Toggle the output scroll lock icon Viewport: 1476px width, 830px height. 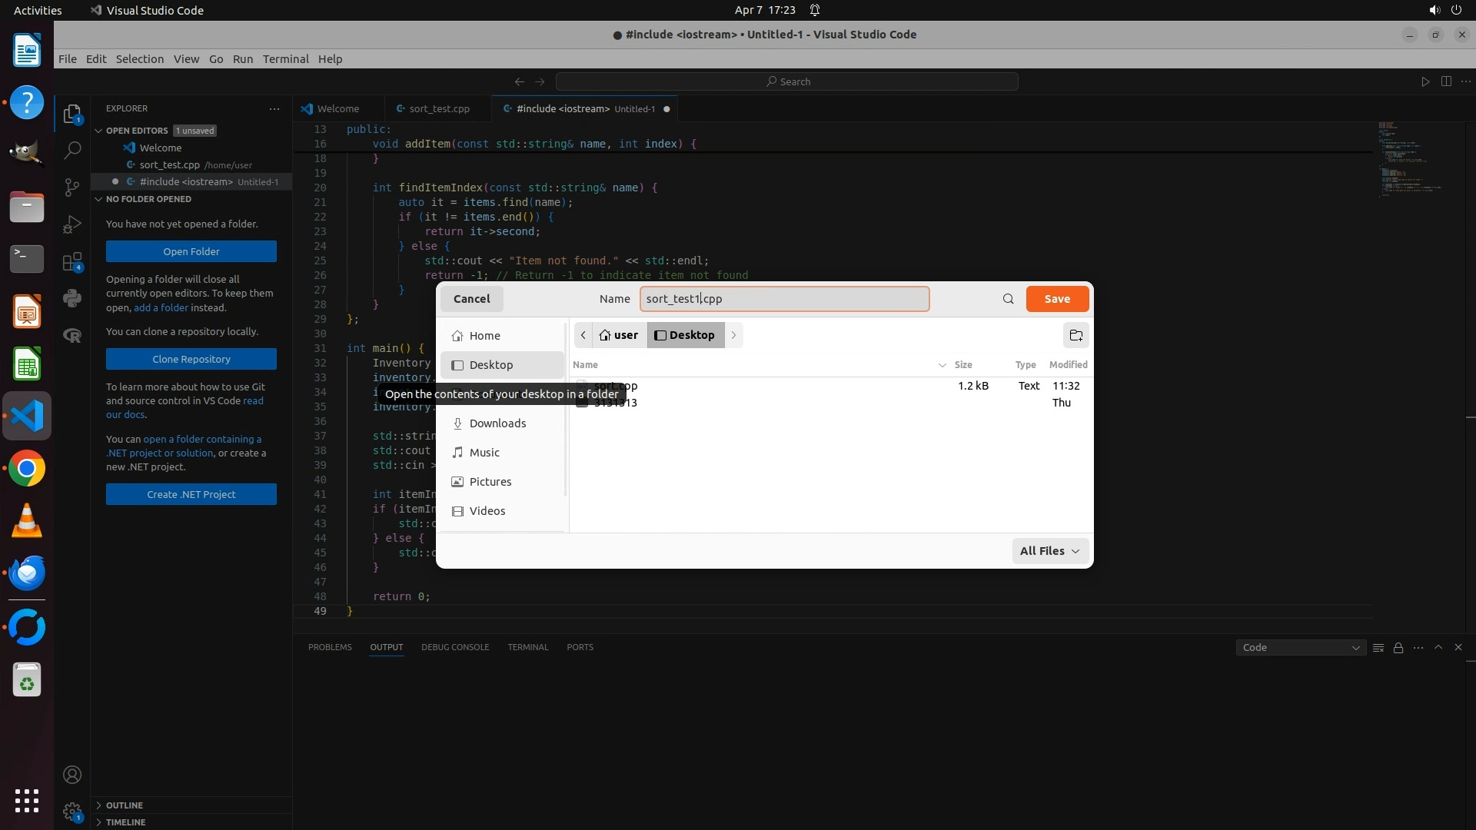coord(1398,648)
